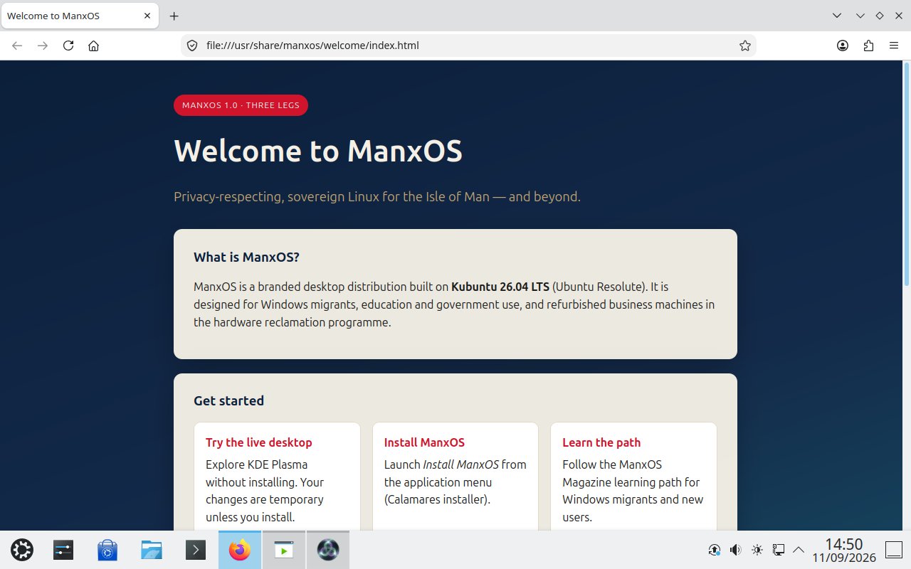Click the page vertical scrollbar thumb
The height and width of the screenshot is (569, 911).
907,174
